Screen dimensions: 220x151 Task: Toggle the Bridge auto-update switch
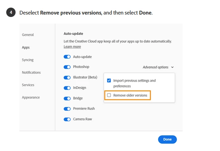tap(67, 98)
